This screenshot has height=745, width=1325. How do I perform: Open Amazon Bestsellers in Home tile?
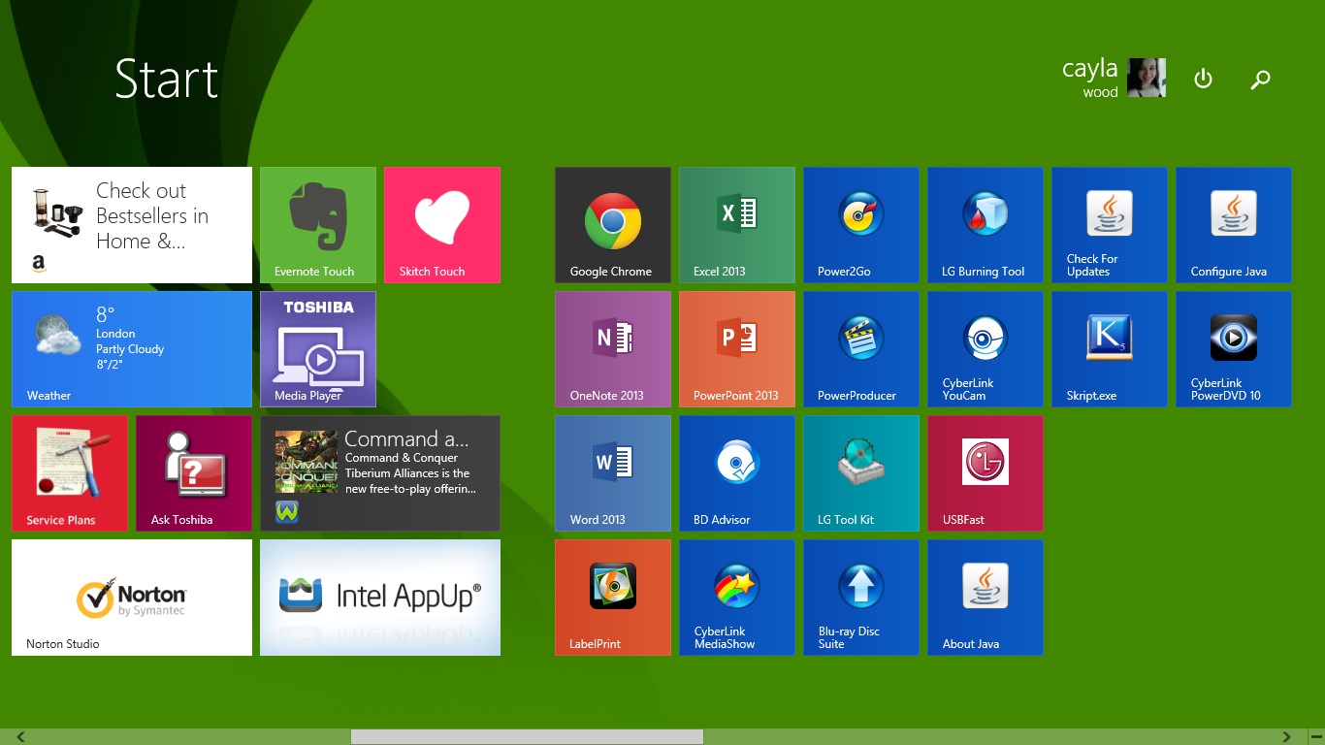132,225
